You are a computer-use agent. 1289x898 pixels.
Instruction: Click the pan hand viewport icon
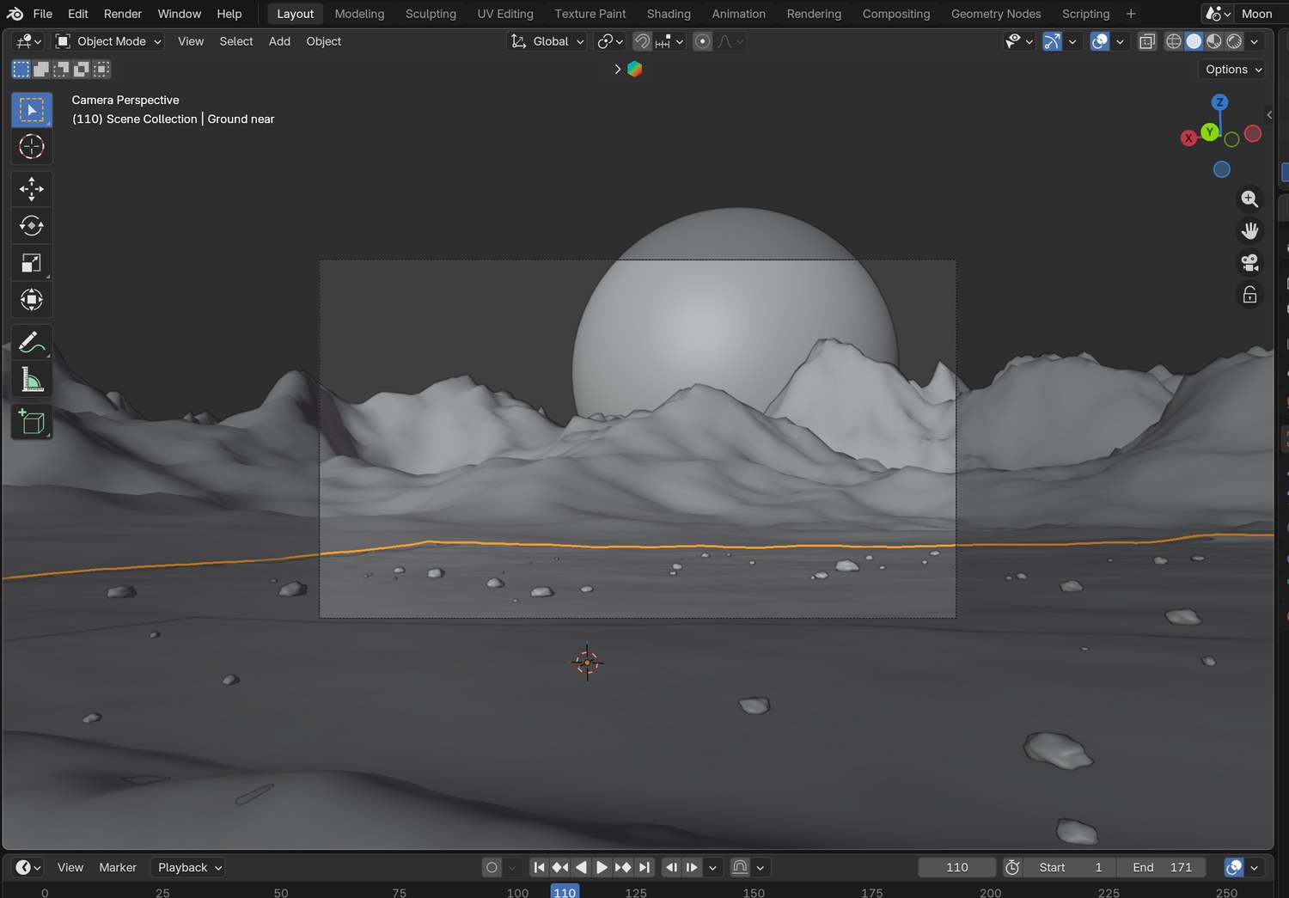pos(1249,231)
